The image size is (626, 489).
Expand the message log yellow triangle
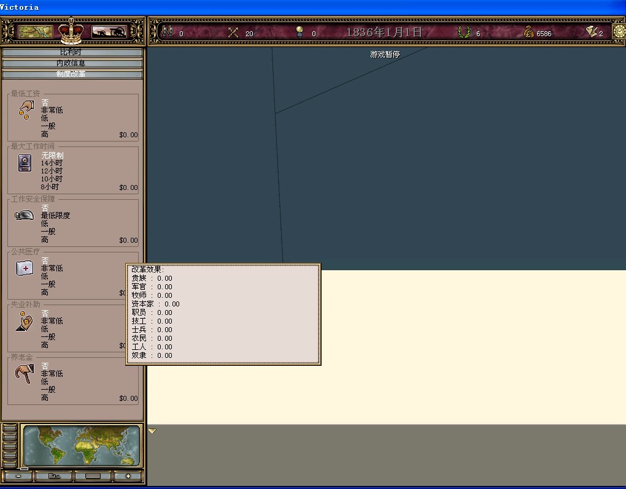(x=152, y=431)
